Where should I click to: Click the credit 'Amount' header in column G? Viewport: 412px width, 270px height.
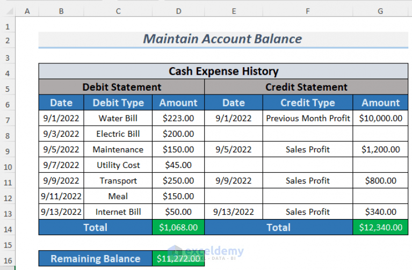(380, 103)
